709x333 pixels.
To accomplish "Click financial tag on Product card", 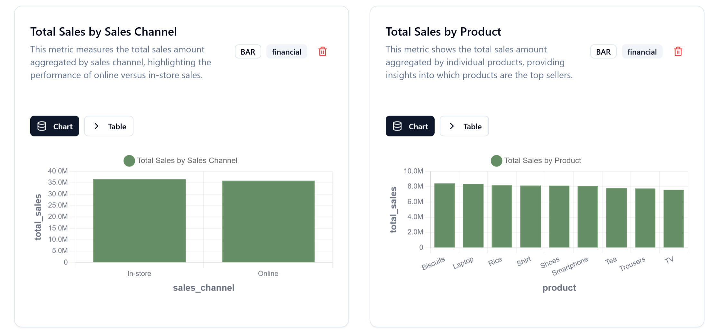I will 642,52.
